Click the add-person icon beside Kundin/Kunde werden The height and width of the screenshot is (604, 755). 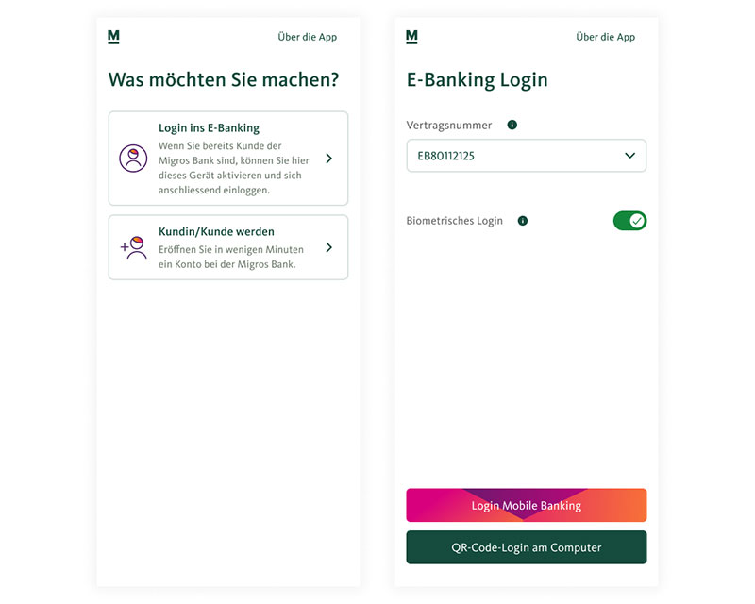(133, 247)
